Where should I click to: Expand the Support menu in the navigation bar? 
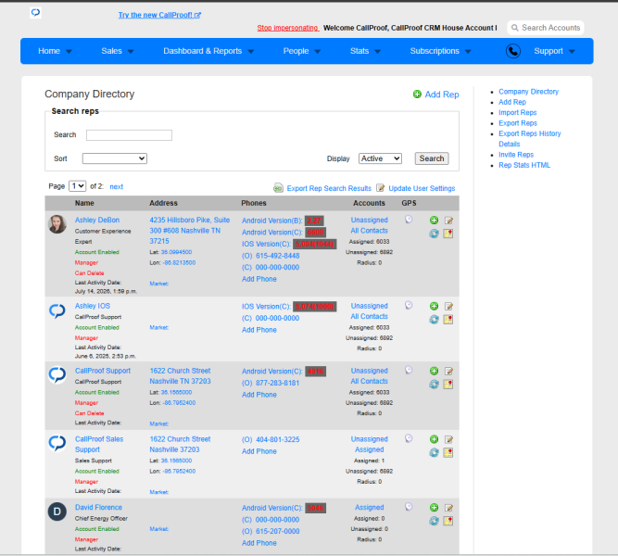coord(554,51)
